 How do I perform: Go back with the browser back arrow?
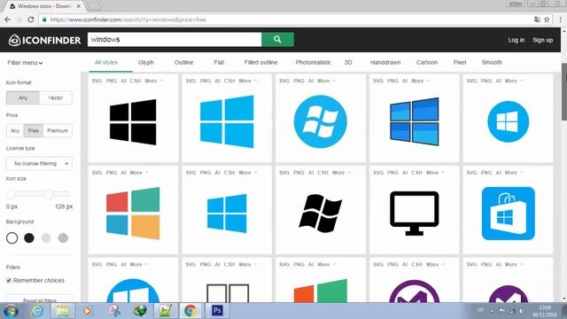coord(8,19)
